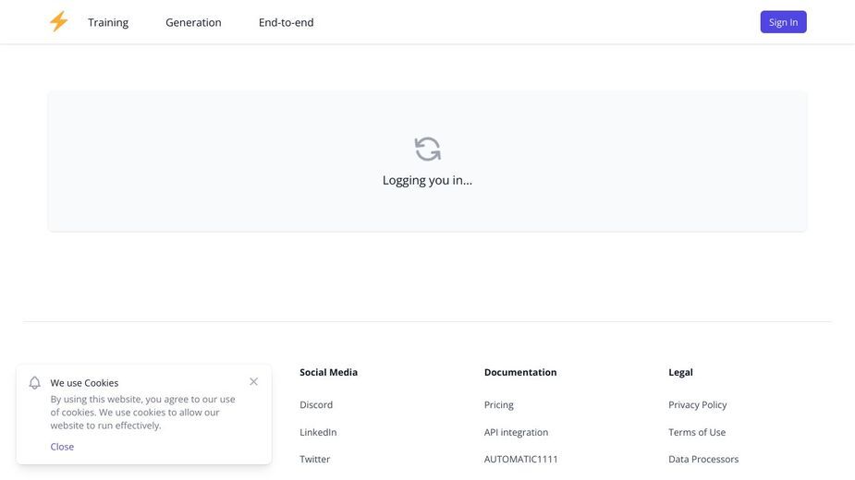Open the Privacy Policy link
The image size is (855, 480).
coord(698,405)
